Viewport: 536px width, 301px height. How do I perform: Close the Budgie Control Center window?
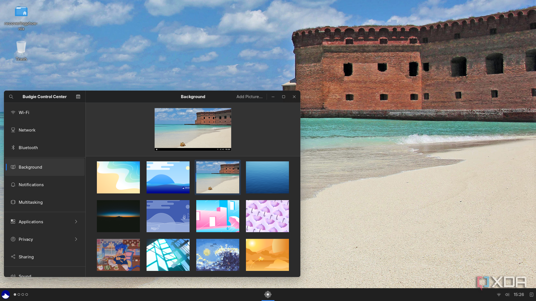pos(294,97)
